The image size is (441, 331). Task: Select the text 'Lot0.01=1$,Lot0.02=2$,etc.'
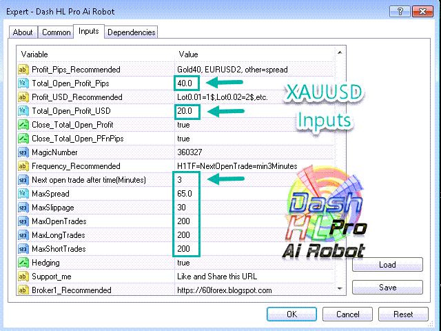click(x=223, y=97)
